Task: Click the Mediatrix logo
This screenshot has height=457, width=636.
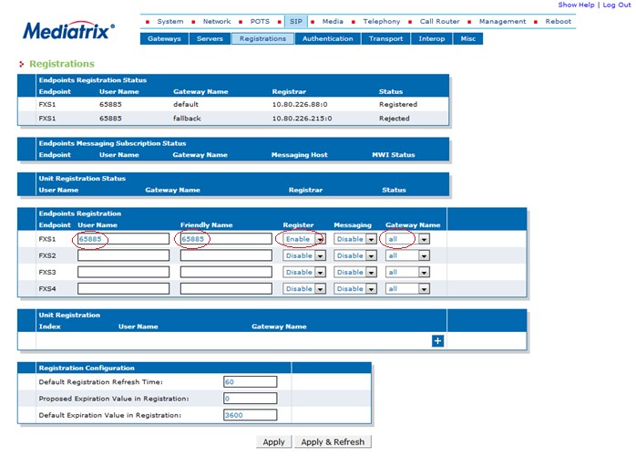Action: (68, 30)
